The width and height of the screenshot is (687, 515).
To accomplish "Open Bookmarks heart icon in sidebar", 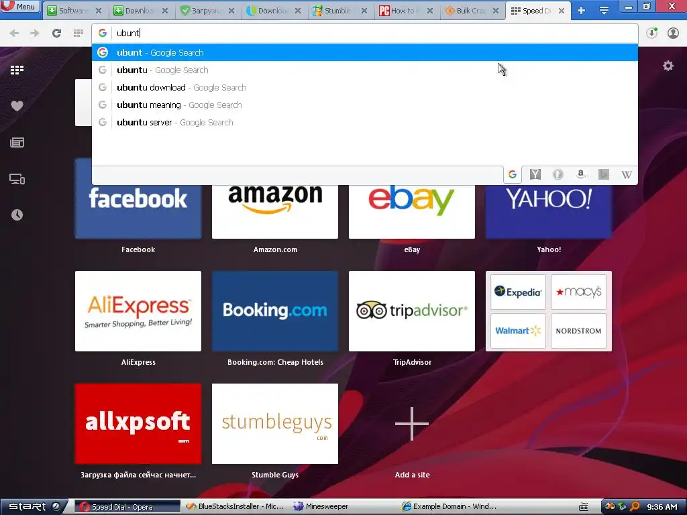I will click(17, 106).
